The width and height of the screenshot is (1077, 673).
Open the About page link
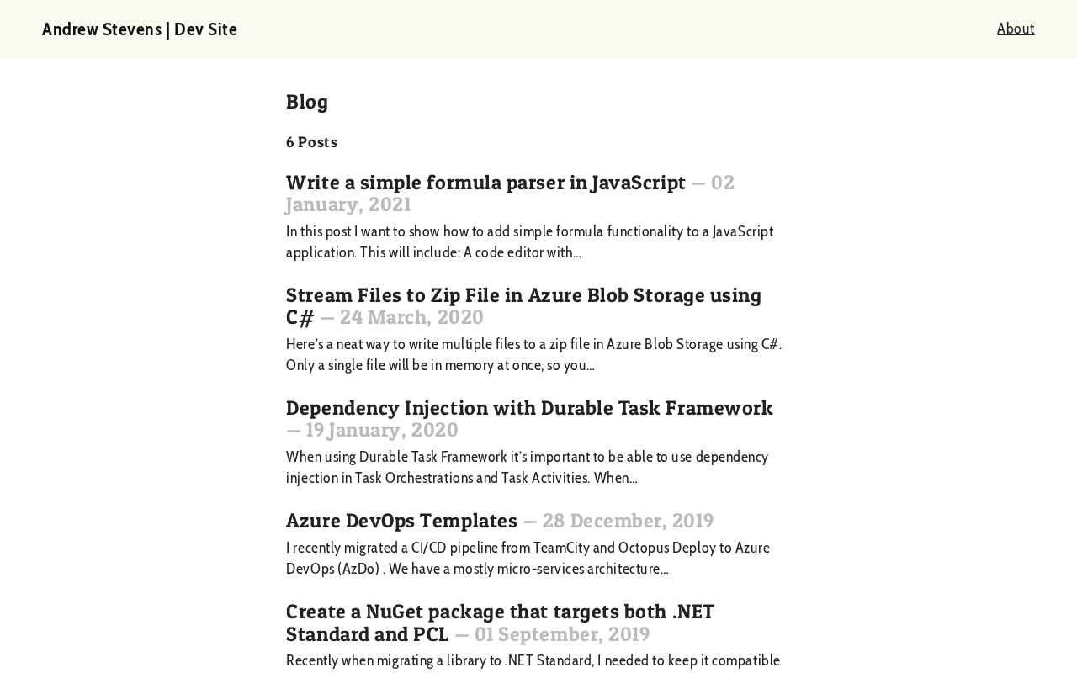tap(1016, 29)
